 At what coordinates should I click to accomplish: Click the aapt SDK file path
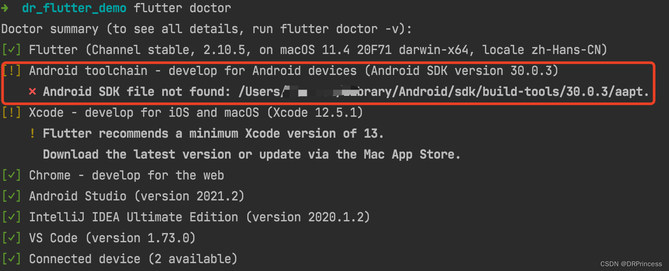point(444,92)
